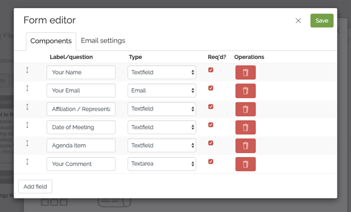This screenshot has height=212, width=351.
Task: Delete the Your Email field row
Action: 245,91
